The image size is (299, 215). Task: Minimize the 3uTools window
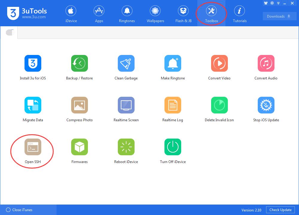[x=285, y=3]
